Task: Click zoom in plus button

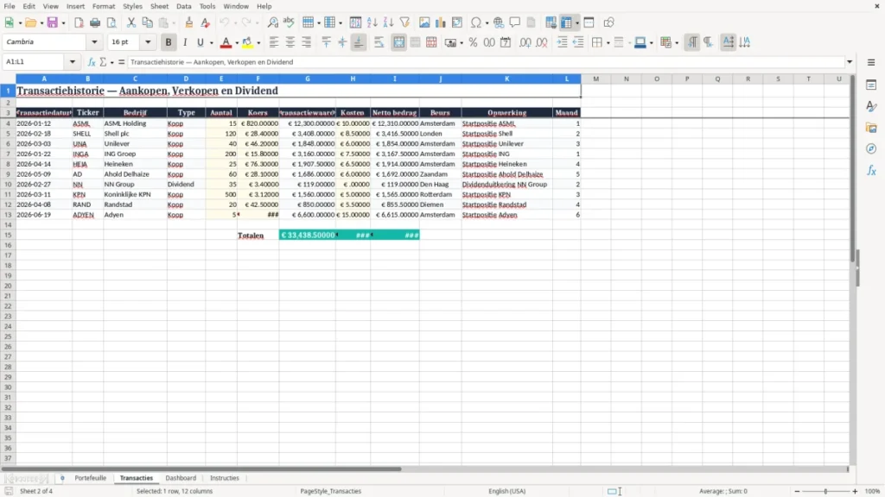Action: point(855,491)
